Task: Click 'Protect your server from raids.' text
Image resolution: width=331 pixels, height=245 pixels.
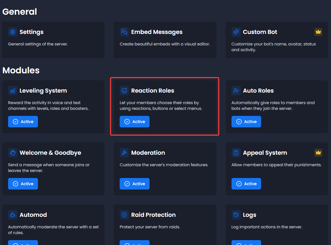Action: 150,227
